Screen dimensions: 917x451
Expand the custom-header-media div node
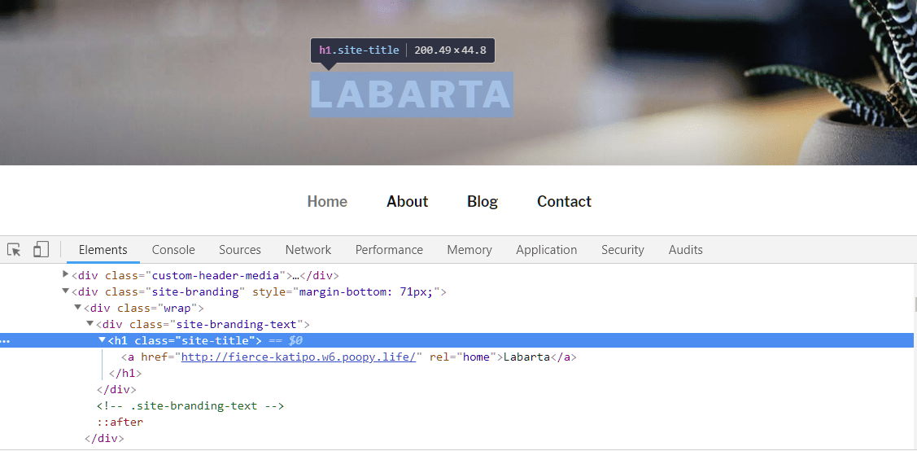pos(65,274)
